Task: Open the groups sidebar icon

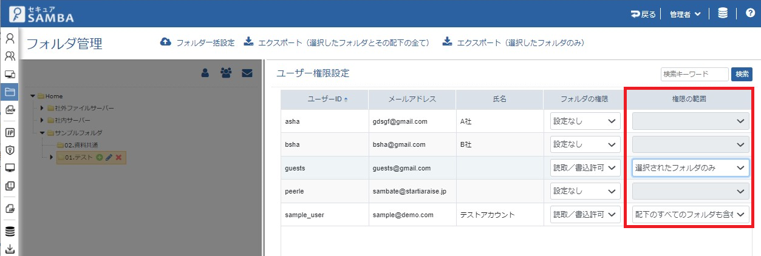Action: [10, 56]
